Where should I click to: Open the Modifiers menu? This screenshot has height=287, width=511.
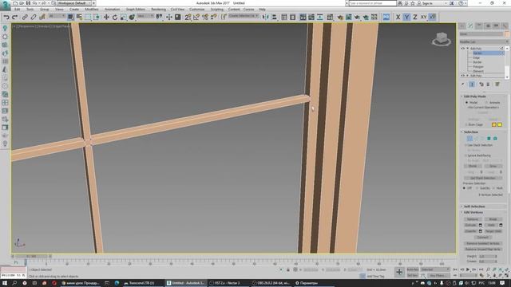[92, 9]
